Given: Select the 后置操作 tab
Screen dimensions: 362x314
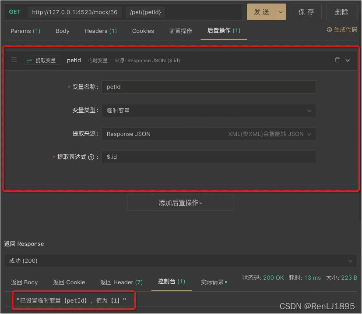Looking at the screenshot, I should [224, 31].
